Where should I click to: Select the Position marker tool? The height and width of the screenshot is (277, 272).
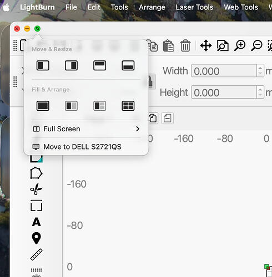coord(36,238)
